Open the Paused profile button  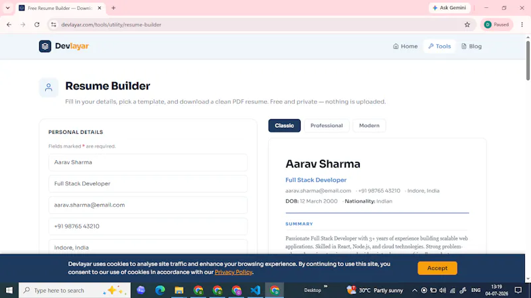pos(496,25)
